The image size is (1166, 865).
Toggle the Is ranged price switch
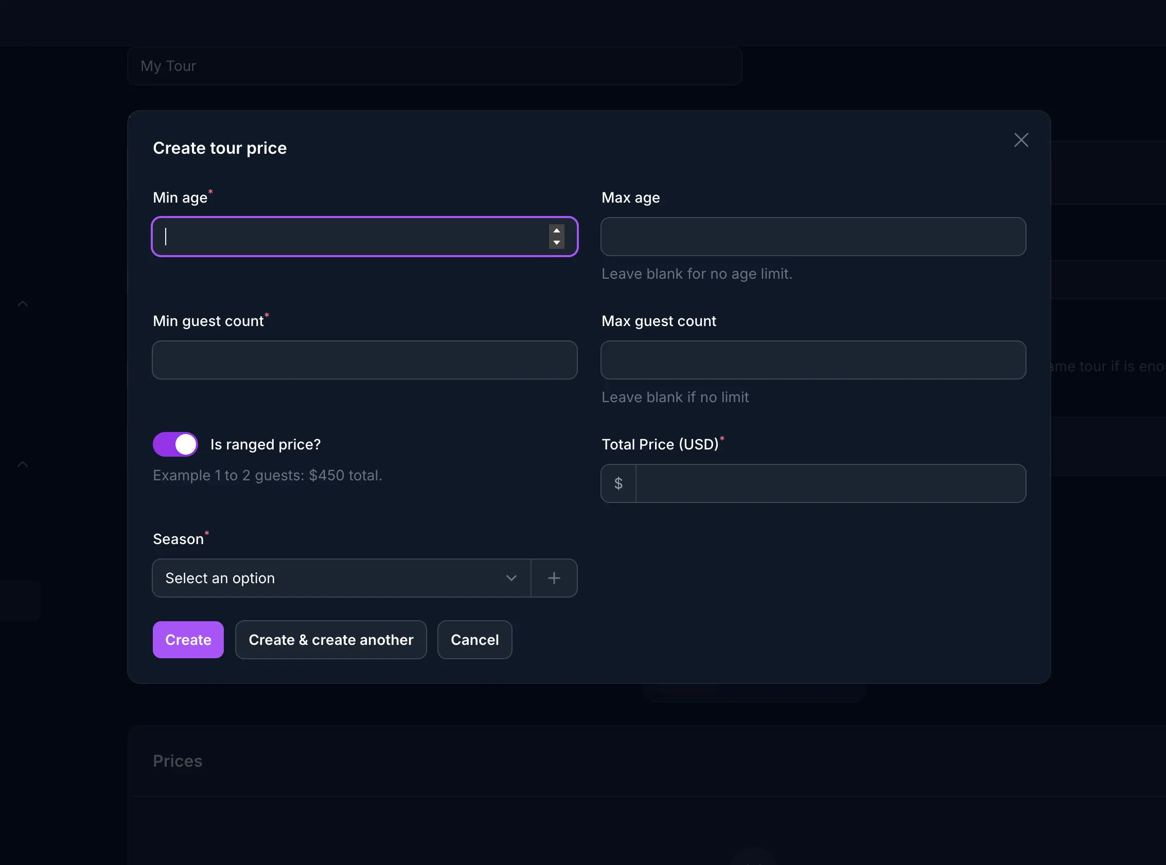175,444
